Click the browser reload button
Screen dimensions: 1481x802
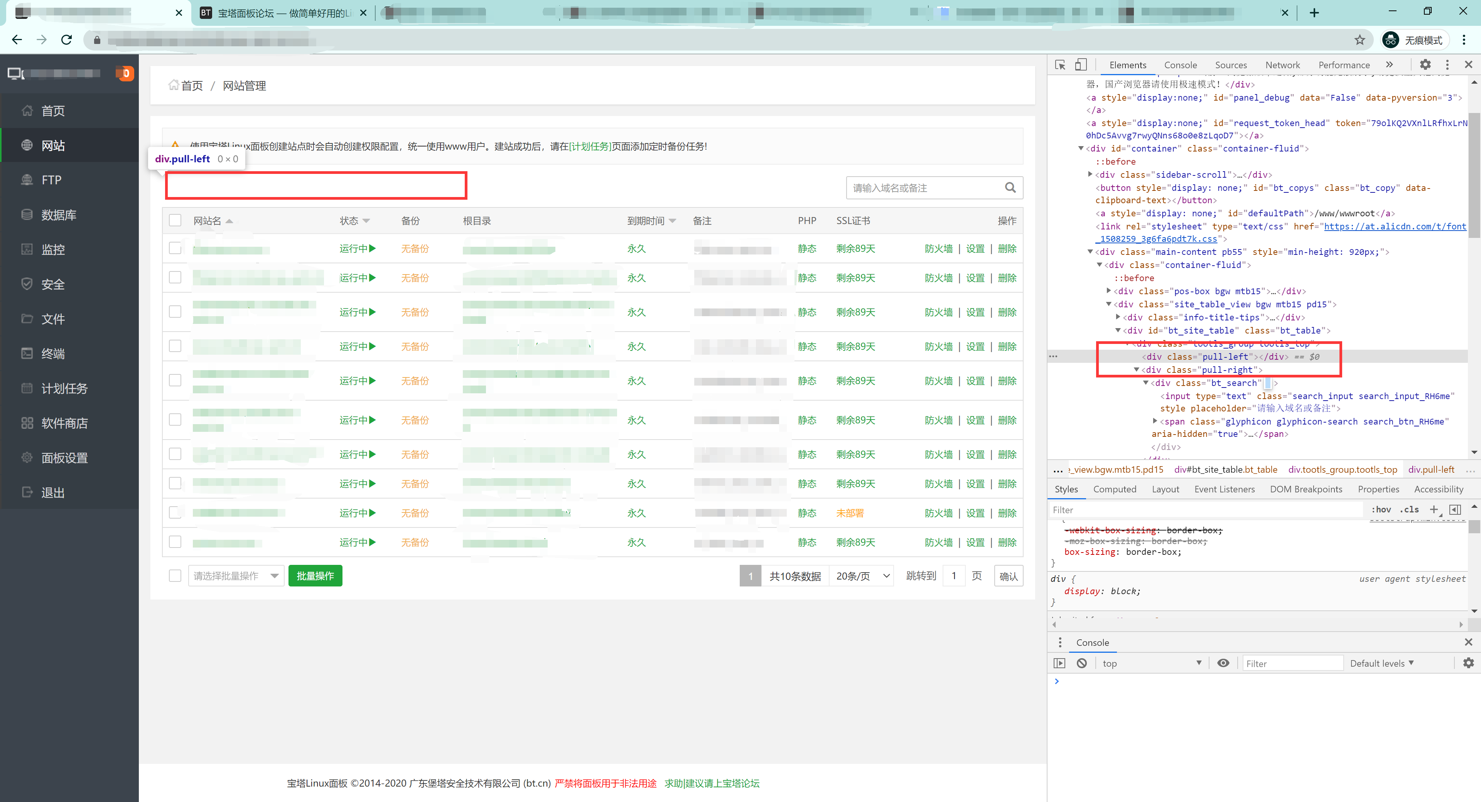[67, 40]
